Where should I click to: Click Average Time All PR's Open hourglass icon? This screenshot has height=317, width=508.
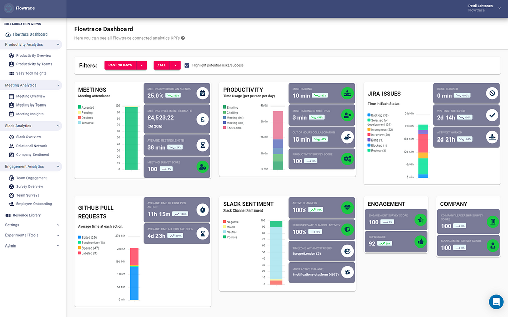(203, 233)
